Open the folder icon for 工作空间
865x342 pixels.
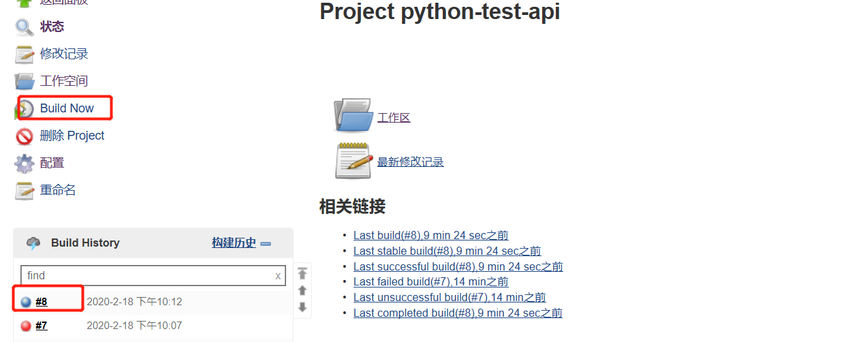(x=25, y=82)
